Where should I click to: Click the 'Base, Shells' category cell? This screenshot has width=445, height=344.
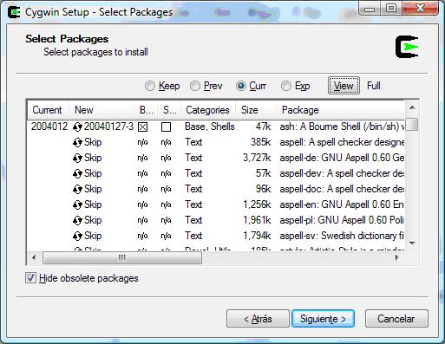(x=210, y=127)
